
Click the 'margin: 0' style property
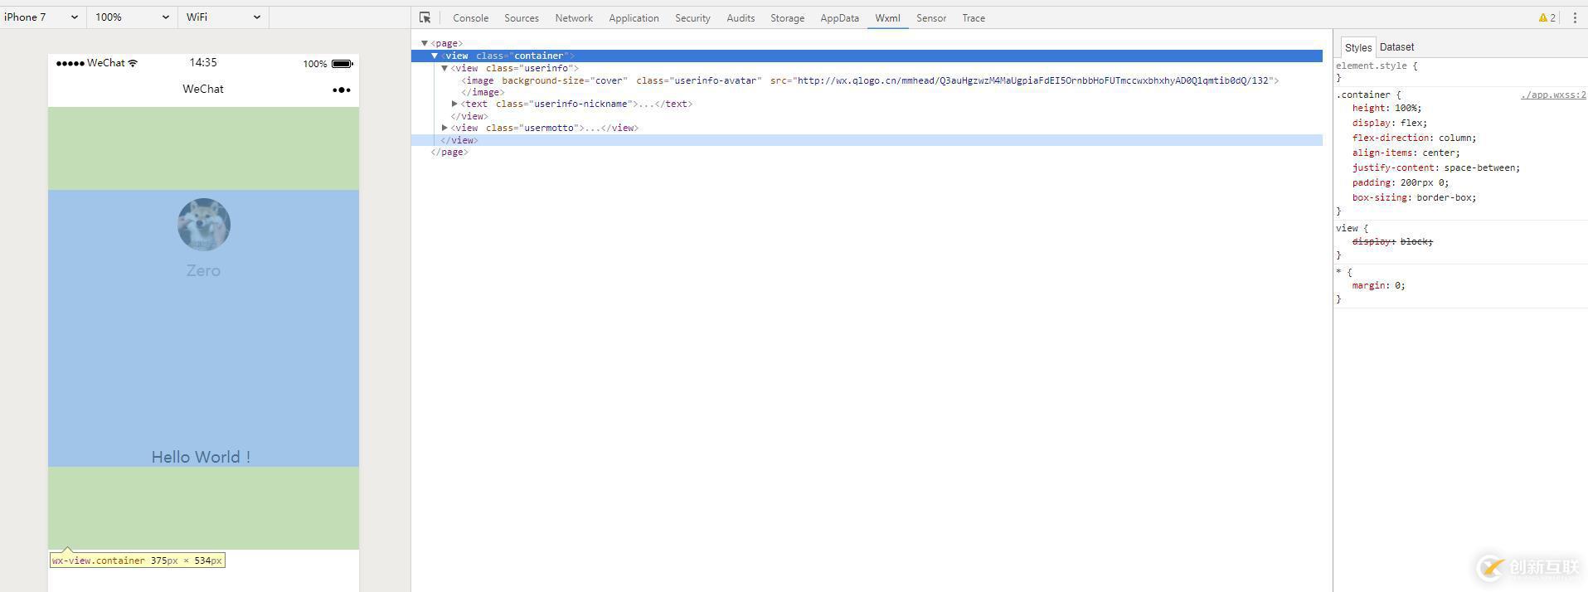tap(1378, 285)
